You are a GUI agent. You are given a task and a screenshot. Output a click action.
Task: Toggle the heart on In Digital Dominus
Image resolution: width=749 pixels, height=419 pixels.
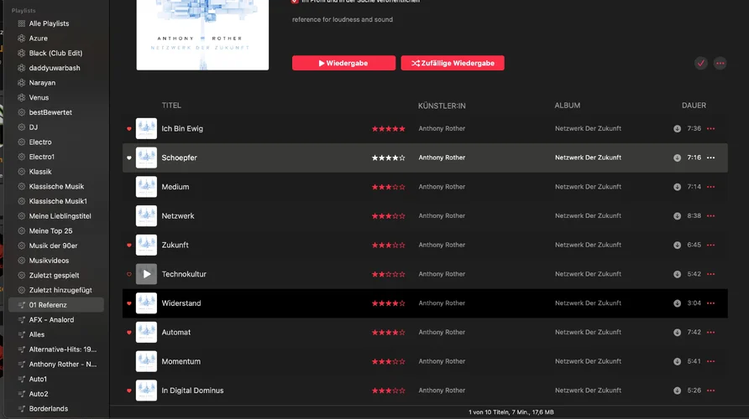(x=129, y=391)
